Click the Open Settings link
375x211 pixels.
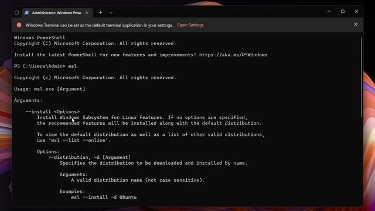pos(190,25)
